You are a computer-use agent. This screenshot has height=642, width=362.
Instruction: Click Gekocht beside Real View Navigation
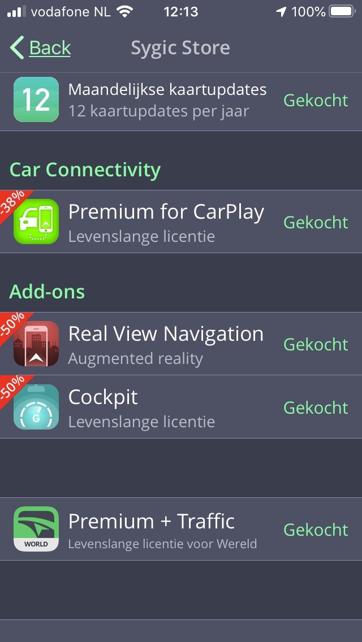coord(316,344)
